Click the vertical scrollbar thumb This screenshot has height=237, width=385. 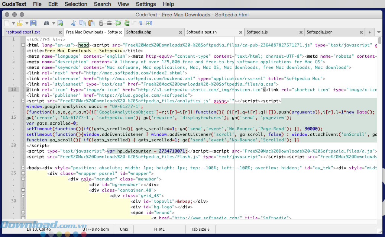pos(379,40)
